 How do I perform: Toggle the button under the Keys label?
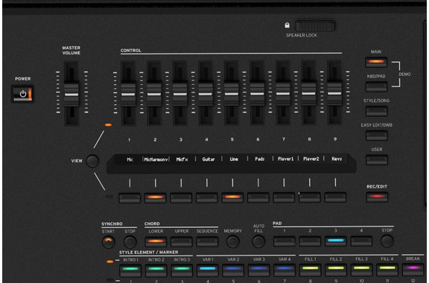tap(335, 197)
